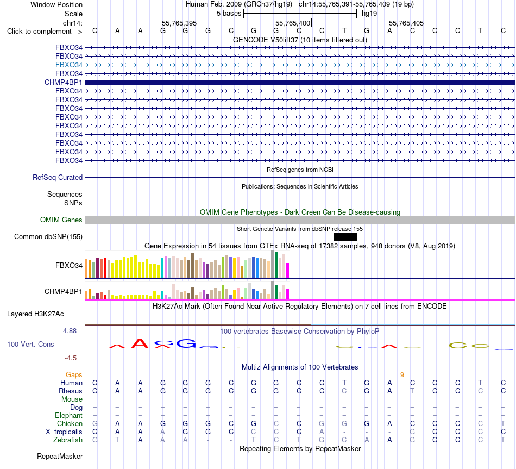This screenshot has height=469, width=516.
Task: Click the SNPs track label
Action: pos(73,203)
